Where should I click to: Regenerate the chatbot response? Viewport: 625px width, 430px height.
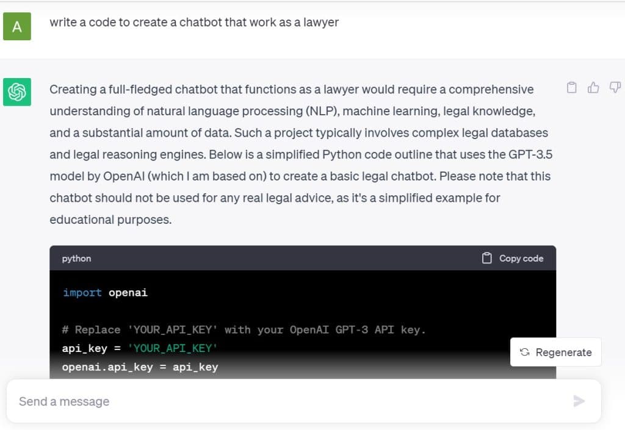click(x=555, y=352)
